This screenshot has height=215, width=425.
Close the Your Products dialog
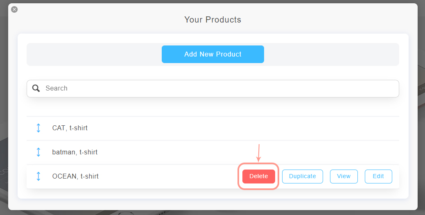(14, 9)
